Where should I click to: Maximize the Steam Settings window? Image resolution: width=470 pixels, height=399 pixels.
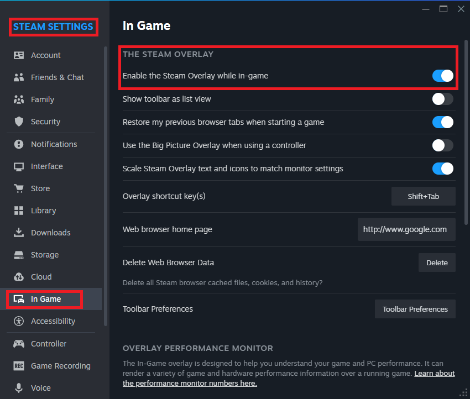pos(443,9)
